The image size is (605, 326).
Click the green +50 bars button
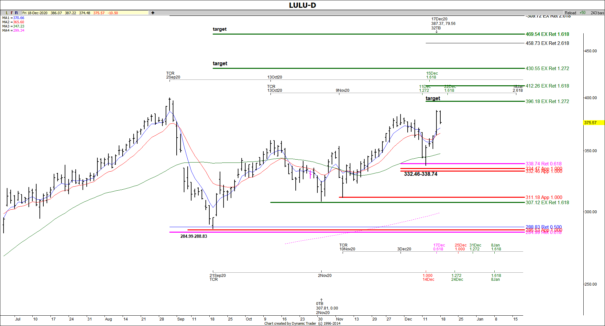pyautogui.click(x=582, y=13)
